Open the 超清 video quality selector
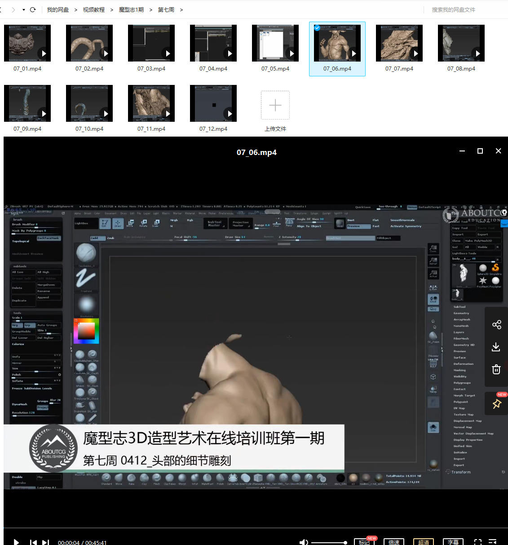Image resolution: width=508 pixels, height=545 pixels. tap(424, 542)
